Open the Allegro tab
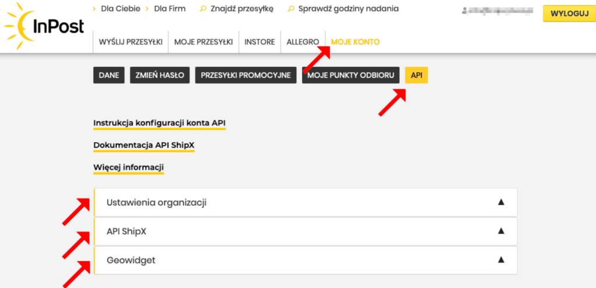The height and width of the screenshot is (288, 596). (303, 42)
